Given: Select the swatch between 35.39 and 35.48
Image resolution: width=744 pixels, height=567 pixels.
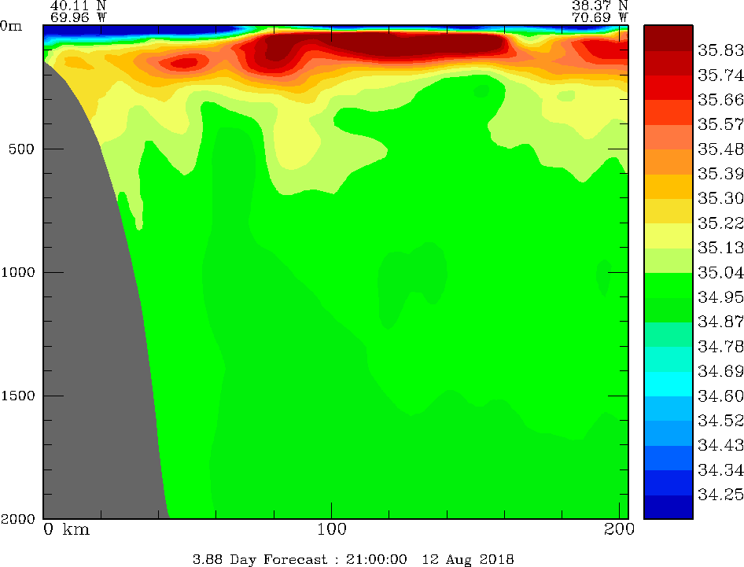Looking at the screenshot, I should (668, 160).
